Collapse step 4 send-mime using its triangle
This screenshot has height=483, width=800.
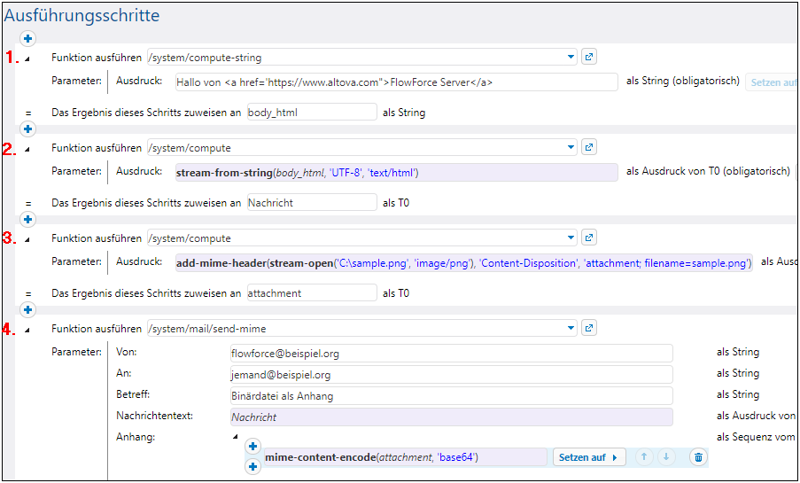click(27, 330)
